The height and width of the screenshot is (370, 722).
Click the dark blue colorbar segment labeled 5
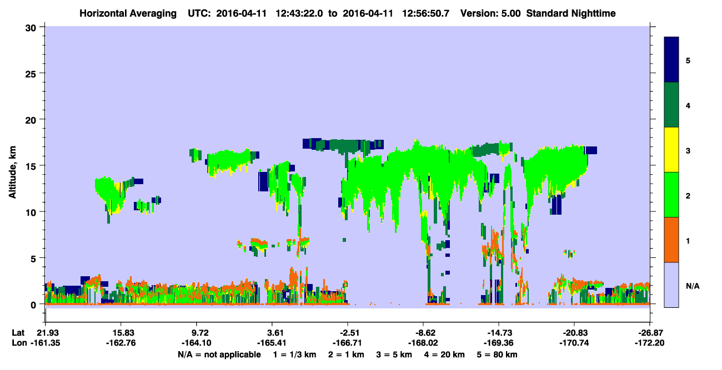tap(671, 60)
